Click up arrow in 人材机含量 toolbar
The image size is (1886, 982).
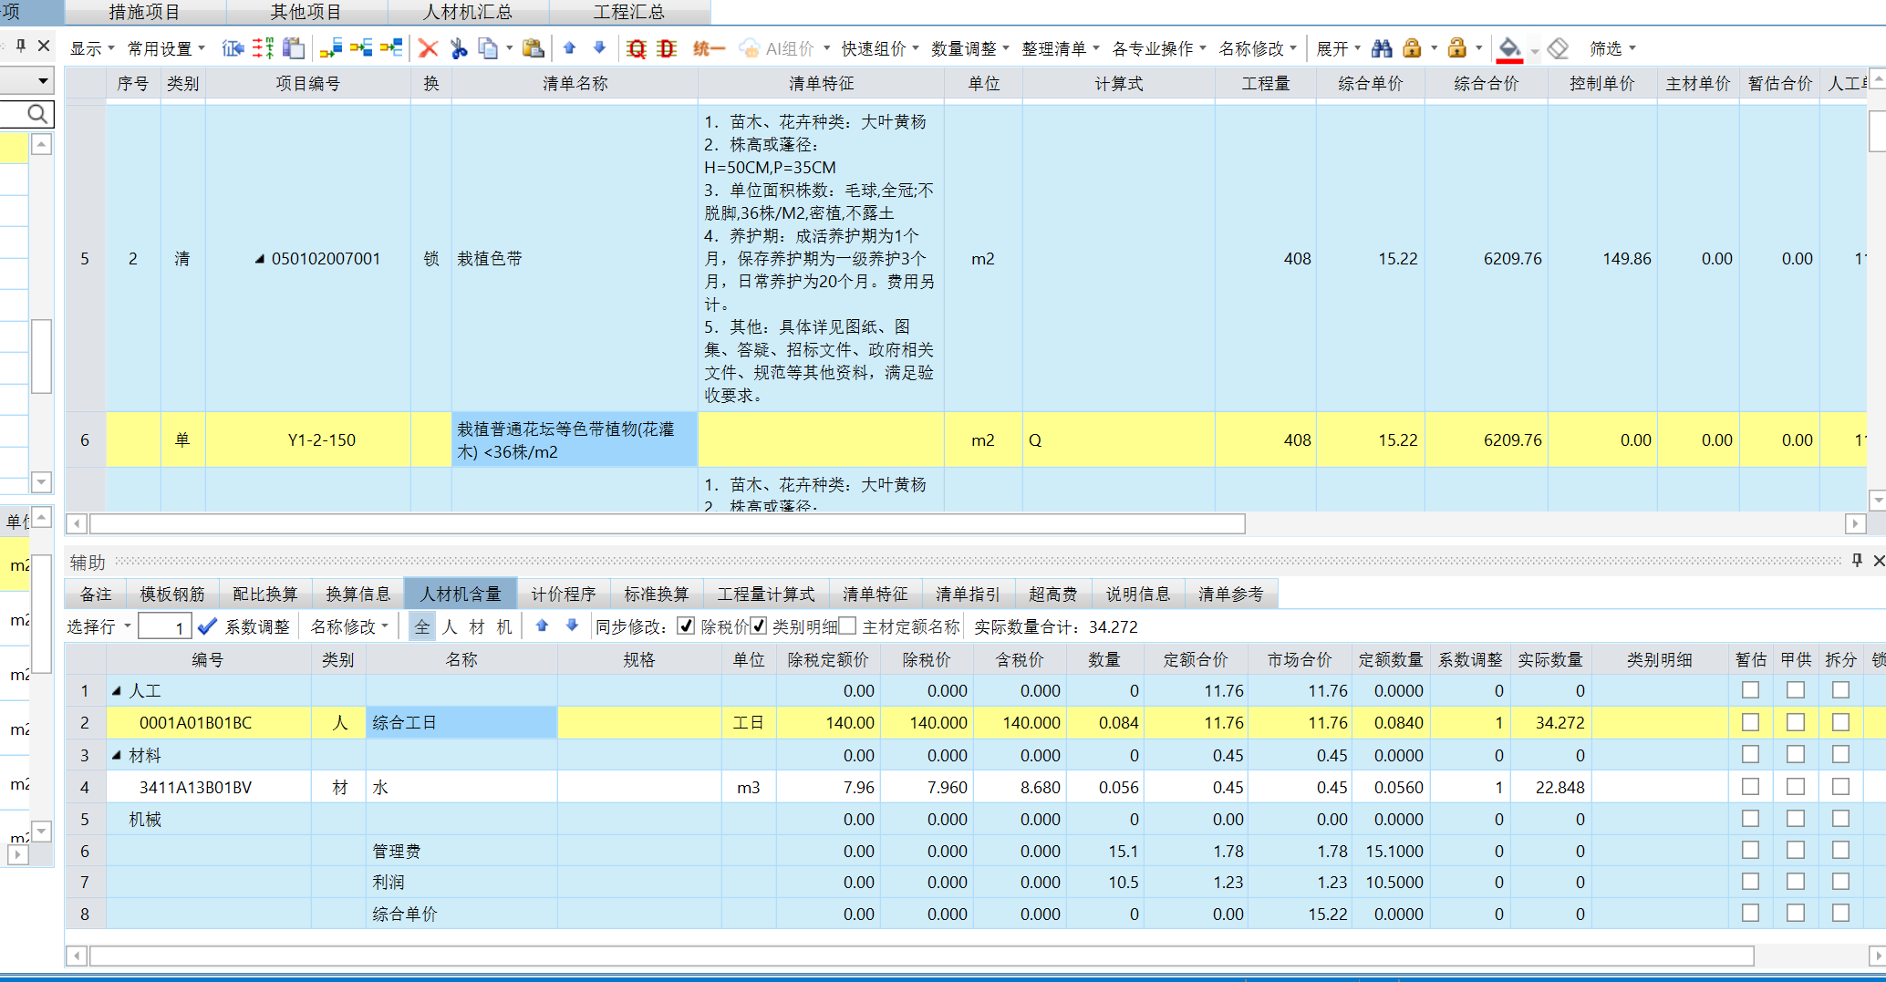(542, 626)
